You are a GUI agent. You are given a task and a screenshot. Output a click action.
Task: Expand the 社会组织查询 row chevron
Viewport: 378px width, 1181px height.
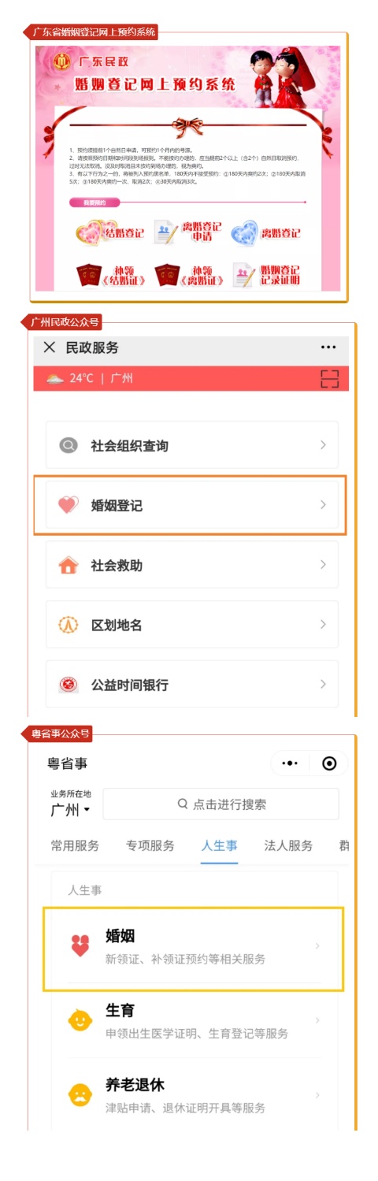click(323, 445)
